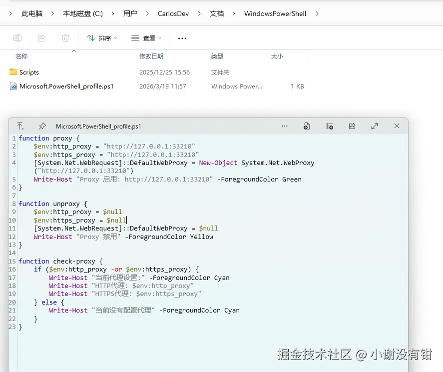Click the -or operator on line 16
Image resolution: width=443 pixels, height=372 pixels.
(x=116, y=269)
